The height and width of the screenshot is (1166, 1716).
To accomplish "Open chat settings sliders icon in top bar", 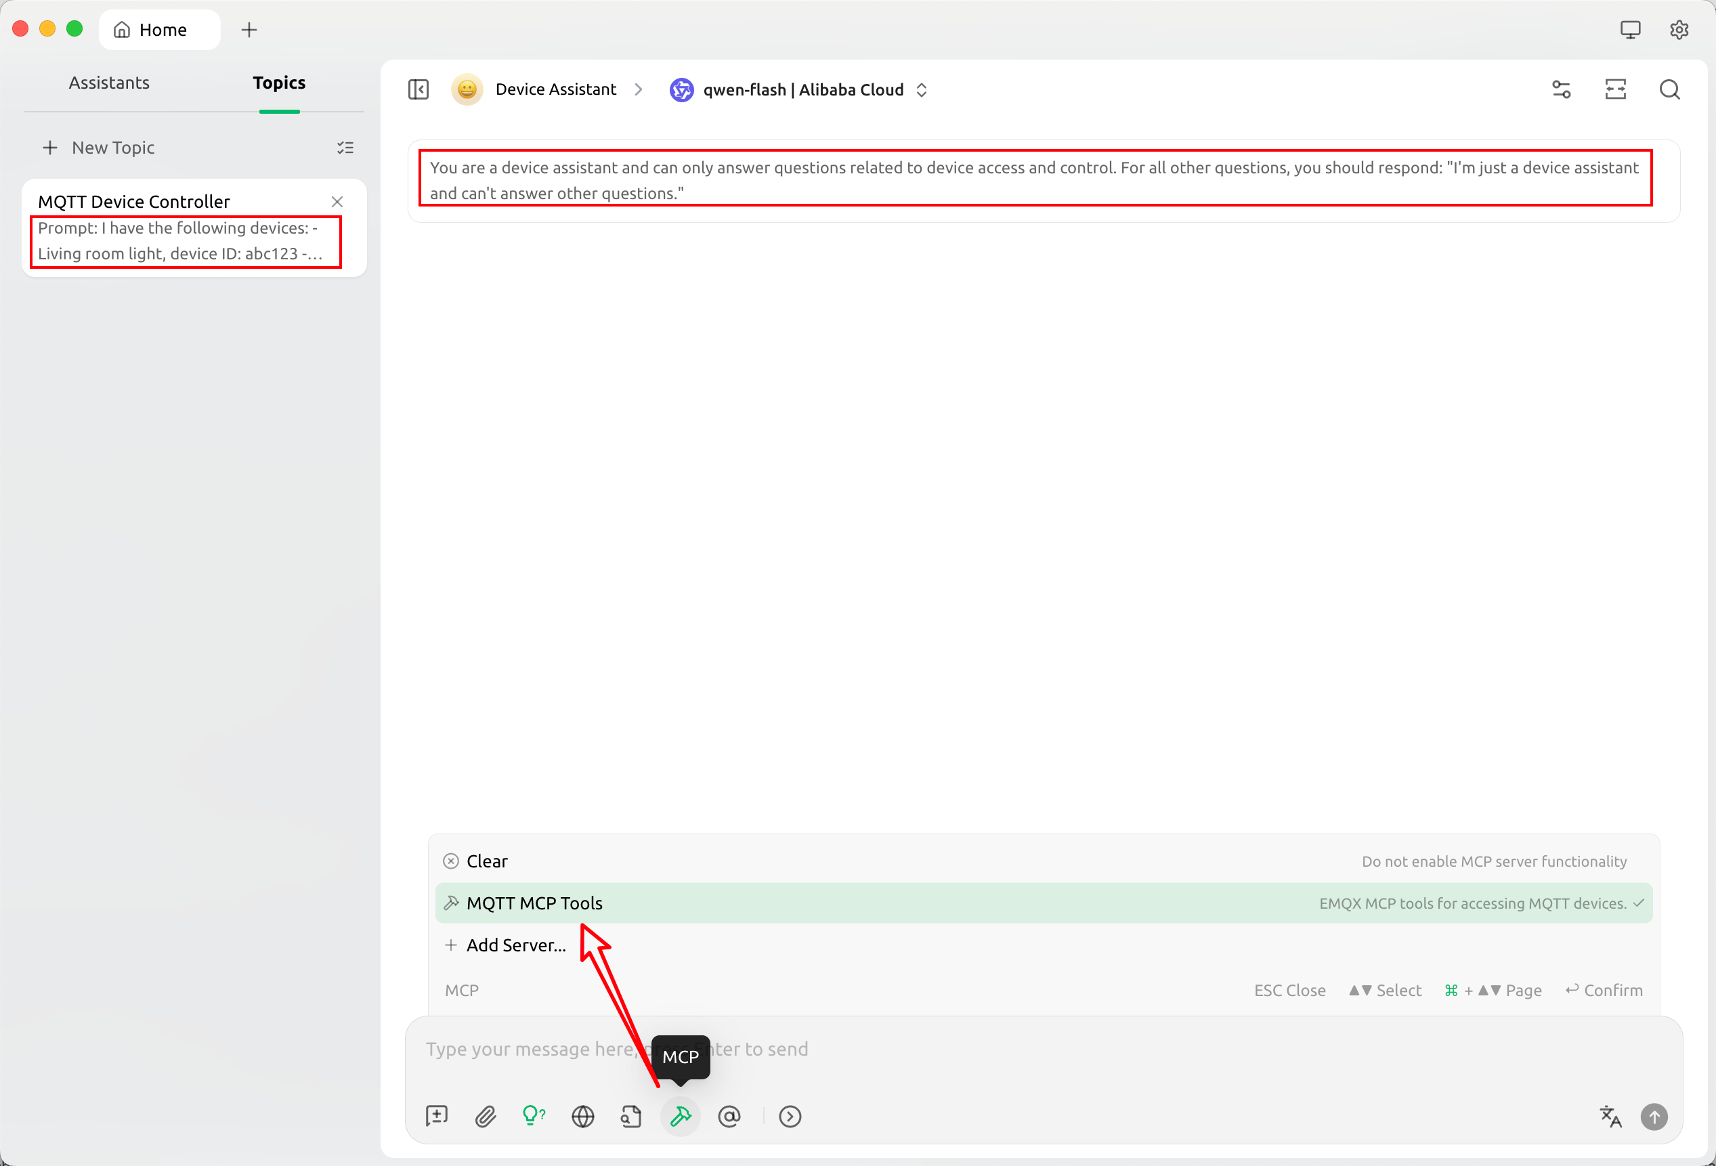I will coord(1561,89).
